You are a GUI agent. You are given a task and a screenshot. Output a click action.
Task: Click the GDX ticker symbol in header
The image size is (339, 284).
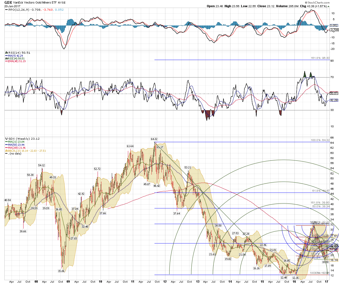8,2
